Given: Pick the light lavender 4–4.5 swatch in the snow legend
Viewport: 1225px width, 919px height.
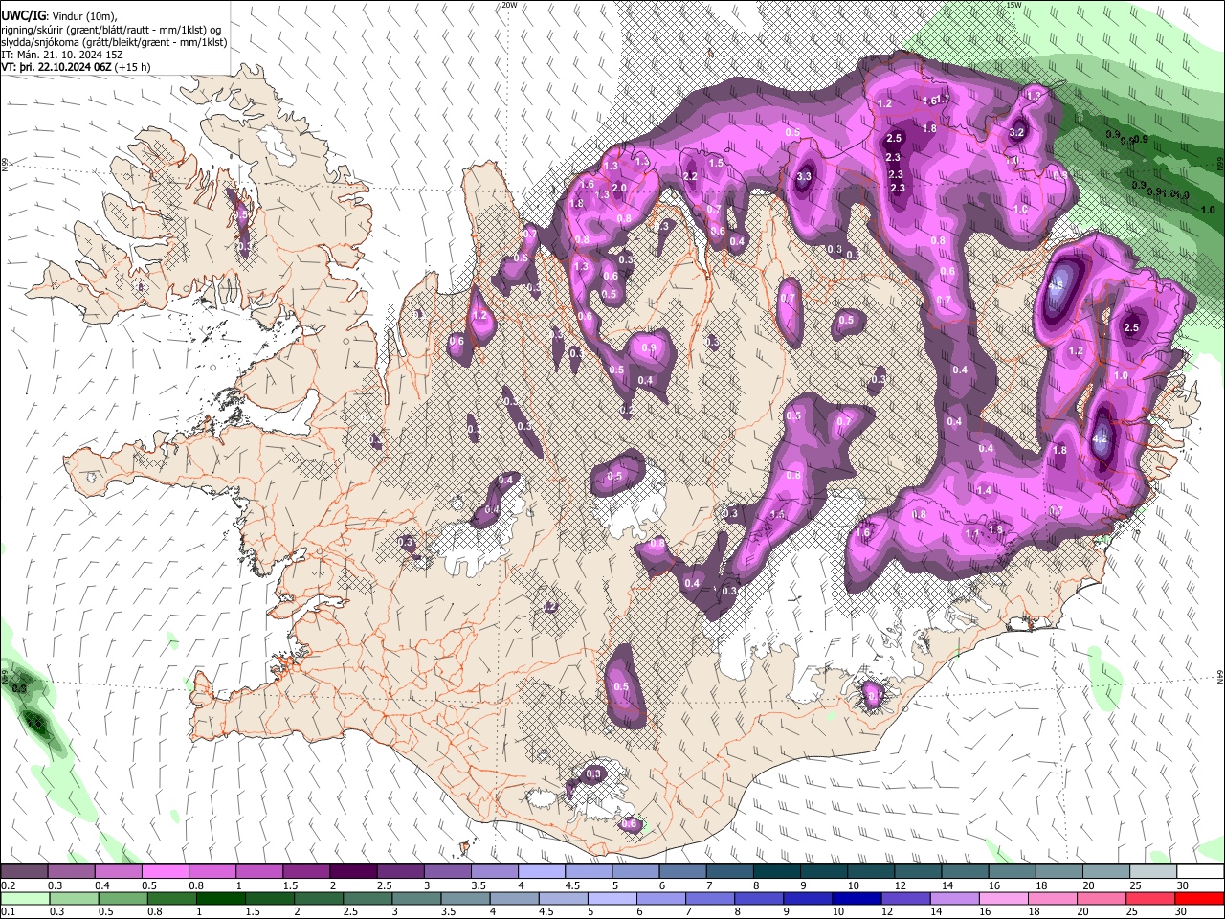Looking at the screenshot, I should [541, 872].
